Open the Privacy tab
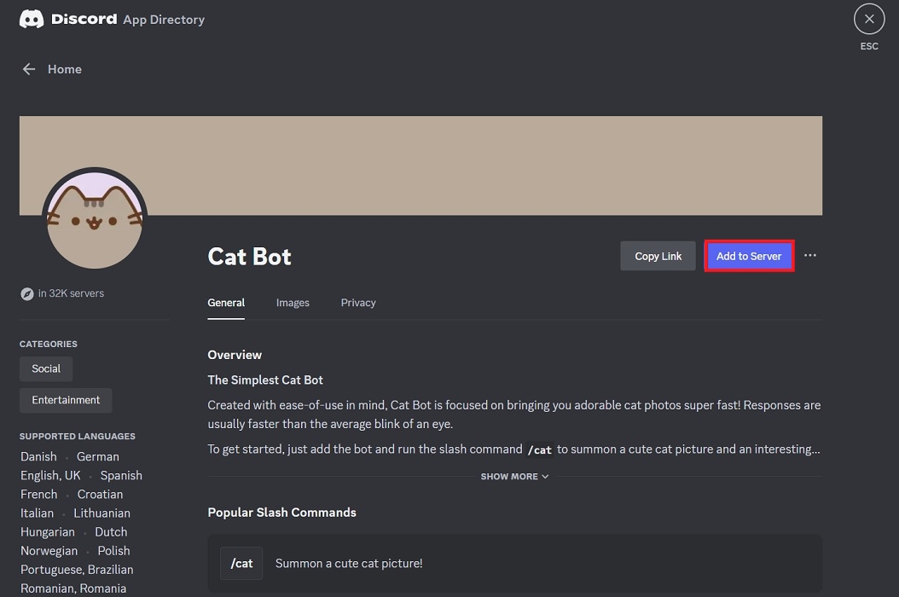This screenshot has width=899, height=597. [358, 302]
